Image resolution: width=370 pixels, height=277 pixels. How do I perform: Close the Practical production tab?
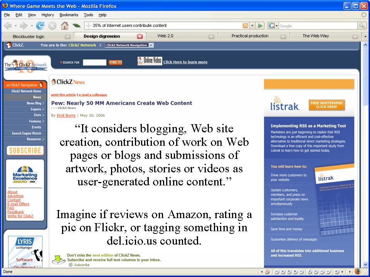[283, 37]
